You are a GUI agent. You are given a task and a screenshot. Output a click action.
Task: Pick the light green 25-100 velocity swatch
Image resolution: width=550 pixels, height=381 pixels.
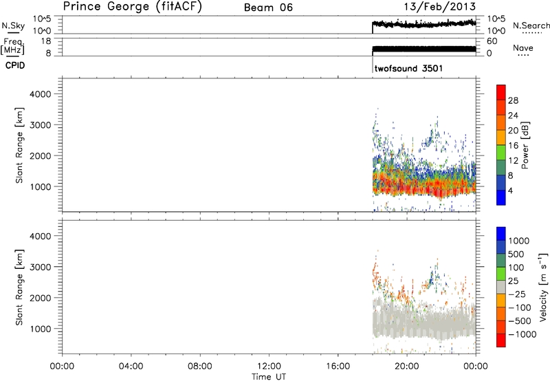[x=501, y=274]
